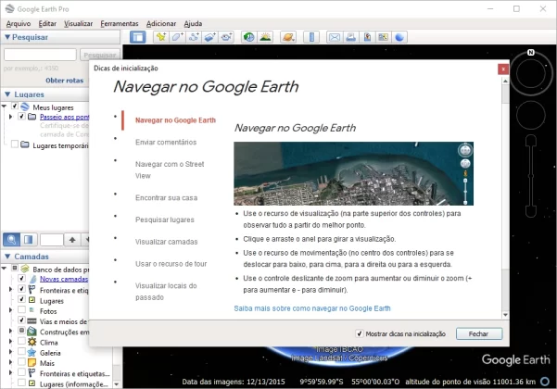Enable the Galeria layer checkbox

tap(21, 351)
